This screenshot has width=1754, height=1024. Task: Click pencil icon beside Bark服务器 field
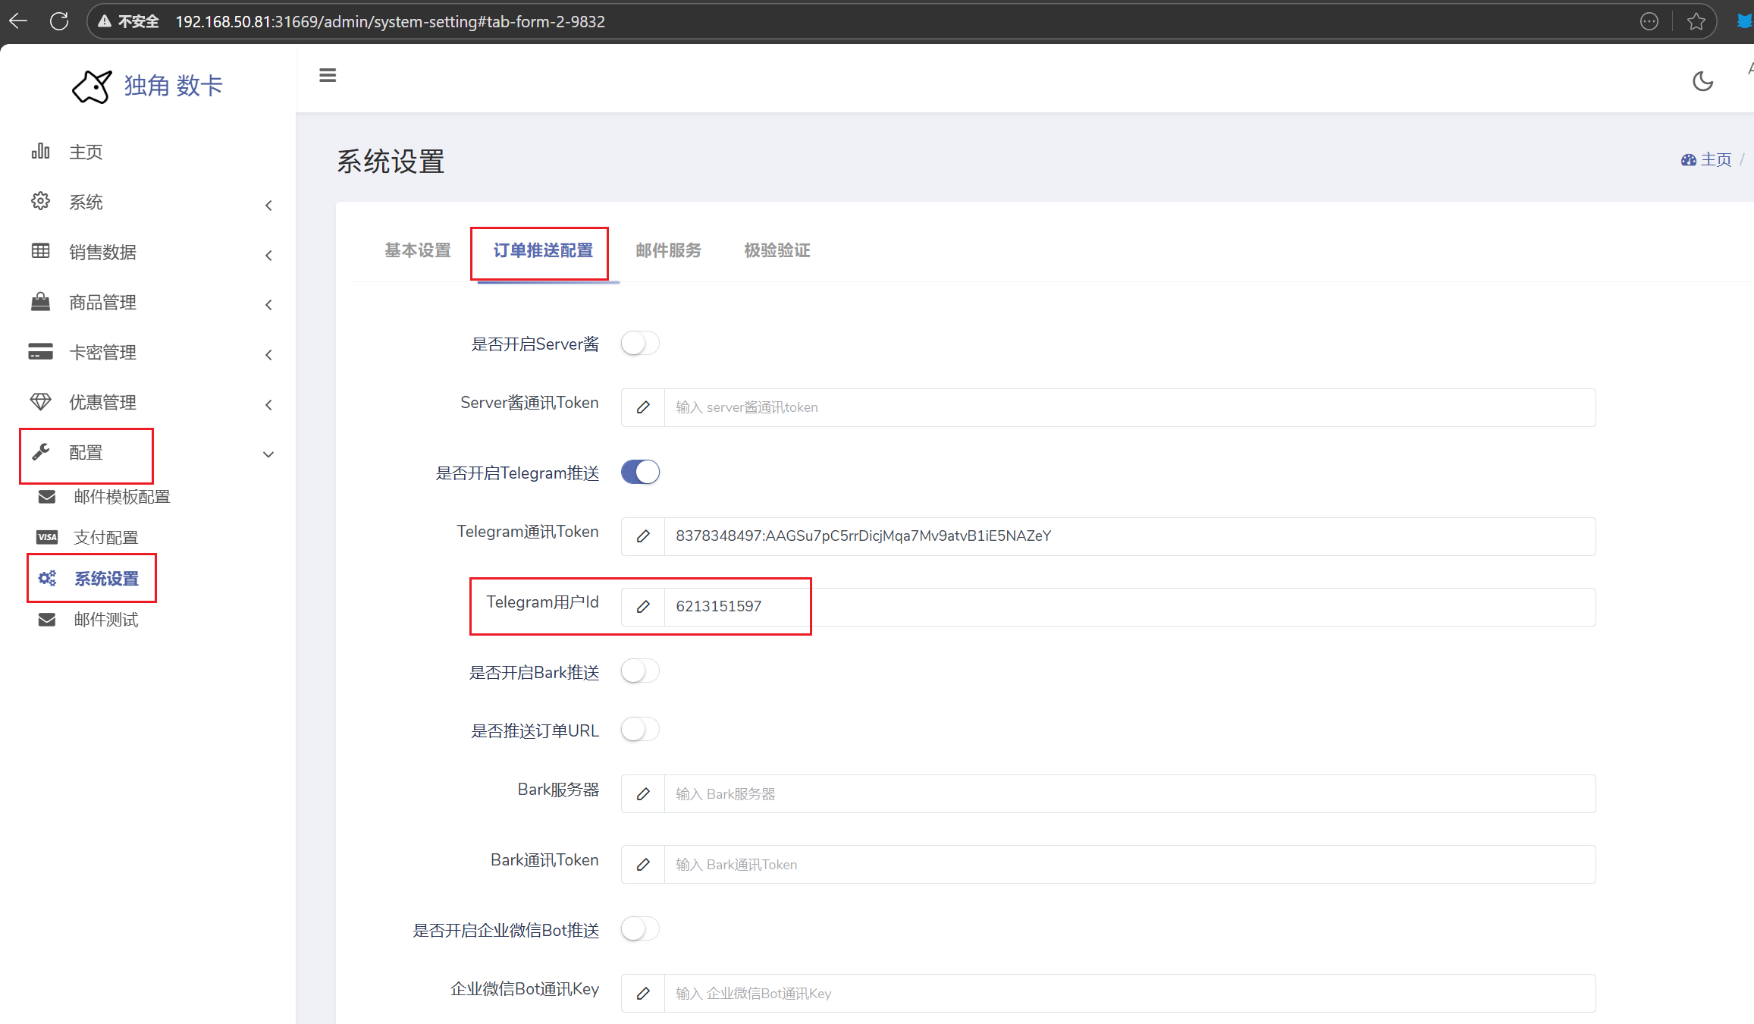(643, 794)
